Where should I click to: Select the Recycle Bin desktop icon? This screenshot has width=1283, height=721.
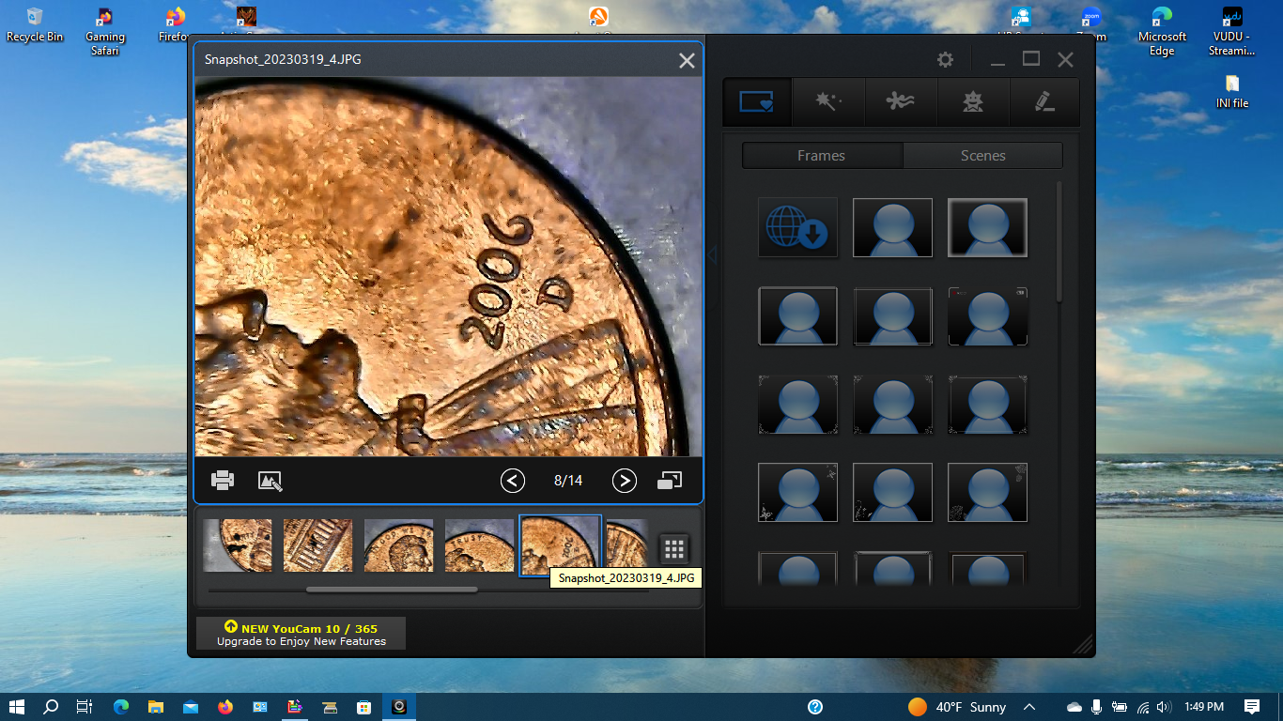pos(35,24)
